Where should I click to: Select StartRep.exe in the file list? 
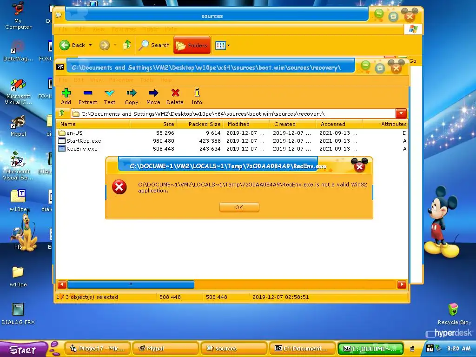pos(231,141)
